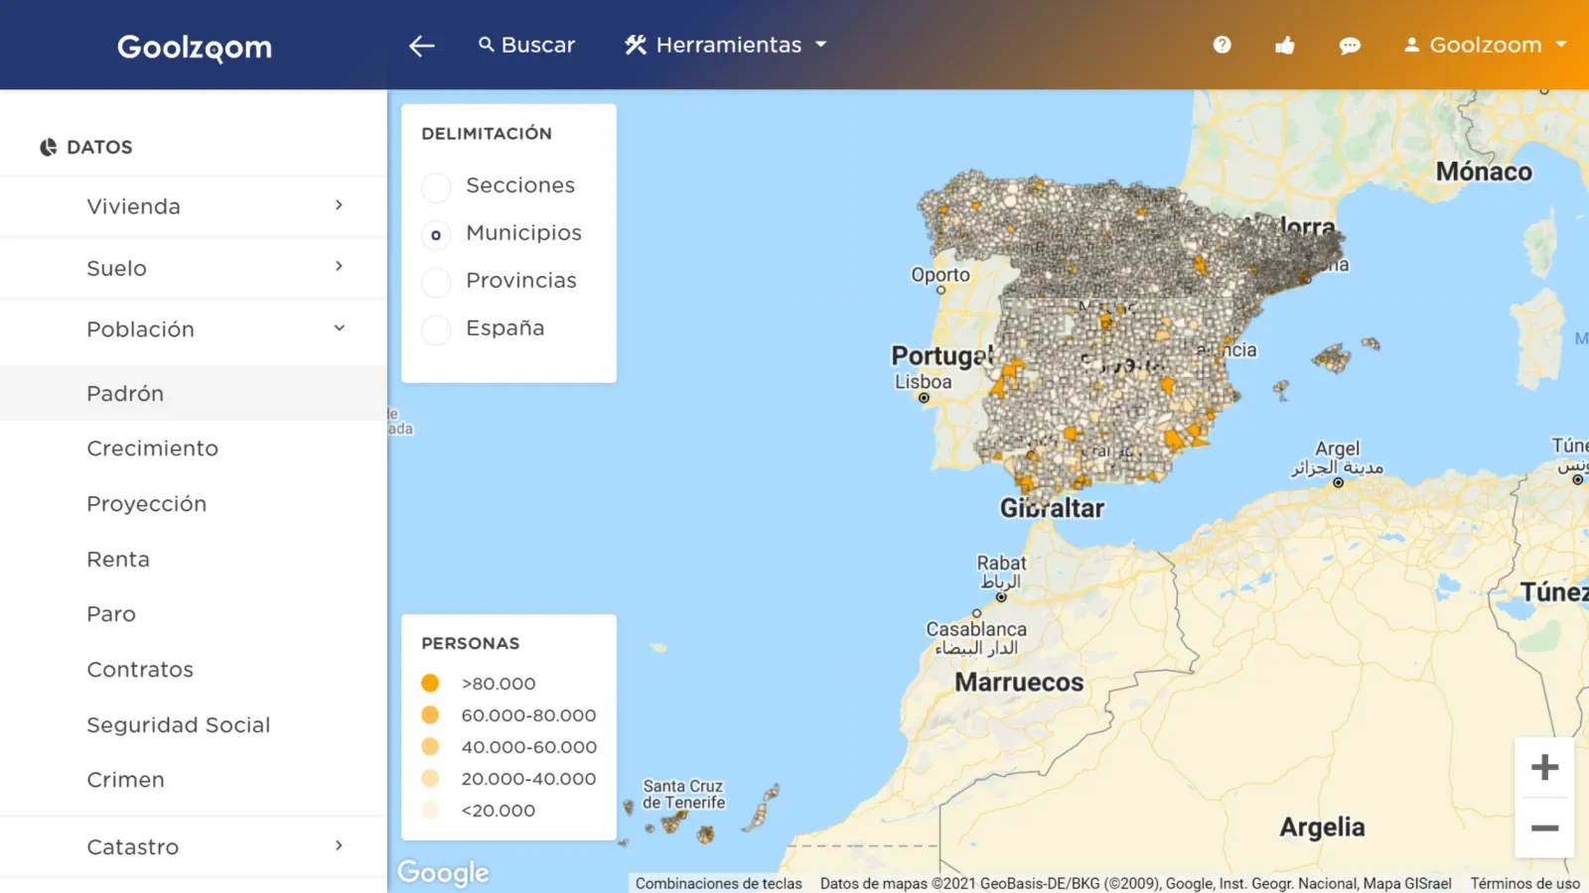The width and height of the screenshot is (1589, 893).
Task: Click the DELIMITACIÓN panel heading
Action: [487, 133]
